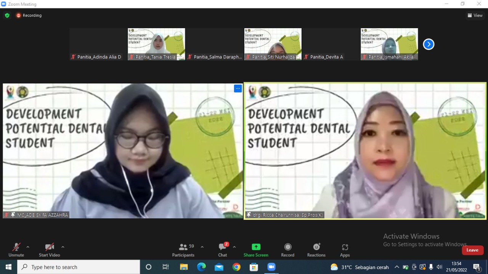Expand video options arrow beside Start Video
Image resolution: width=488 pixels, height=274 pixels.
63,247
